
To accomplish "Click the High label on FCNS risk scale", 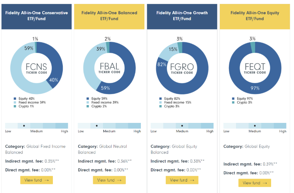I will [x=64, y=131].
